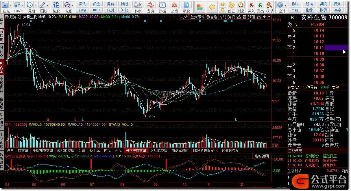Toggle the 均线 moving average display
Screen dimensions: 351x191
(223, 17)
